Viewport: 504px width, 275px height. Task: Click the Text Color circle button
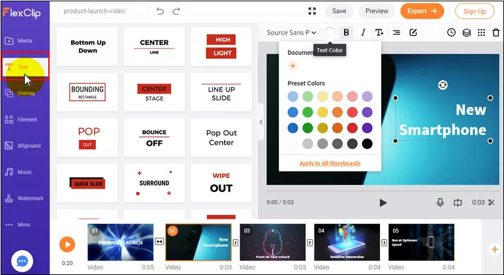(x=330, y=33)
